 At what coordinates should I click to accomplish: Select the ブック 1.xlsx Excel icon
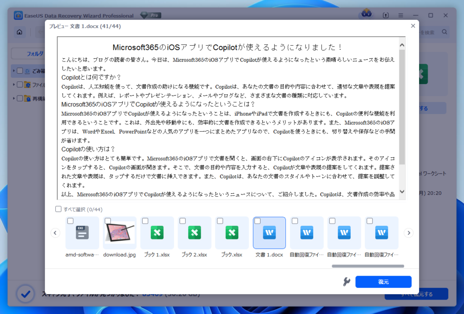(x=157, y=233)
